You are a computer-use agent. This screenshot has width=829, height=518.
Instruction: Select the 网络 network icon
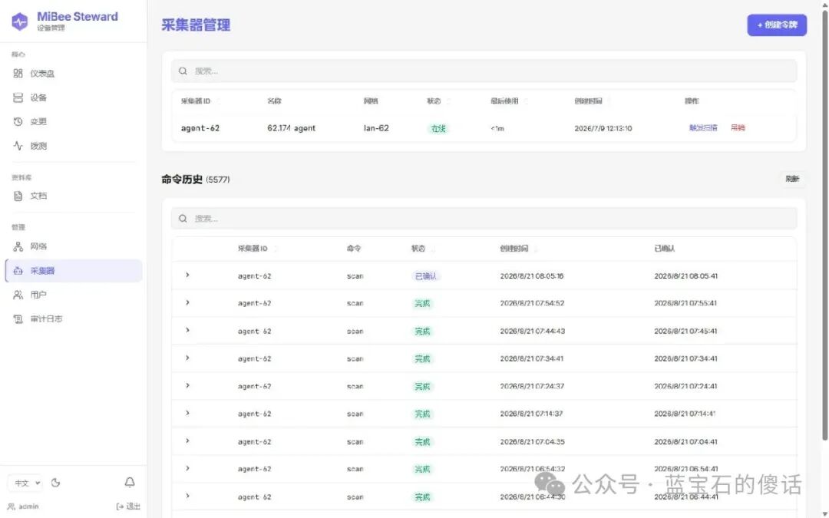18,246
